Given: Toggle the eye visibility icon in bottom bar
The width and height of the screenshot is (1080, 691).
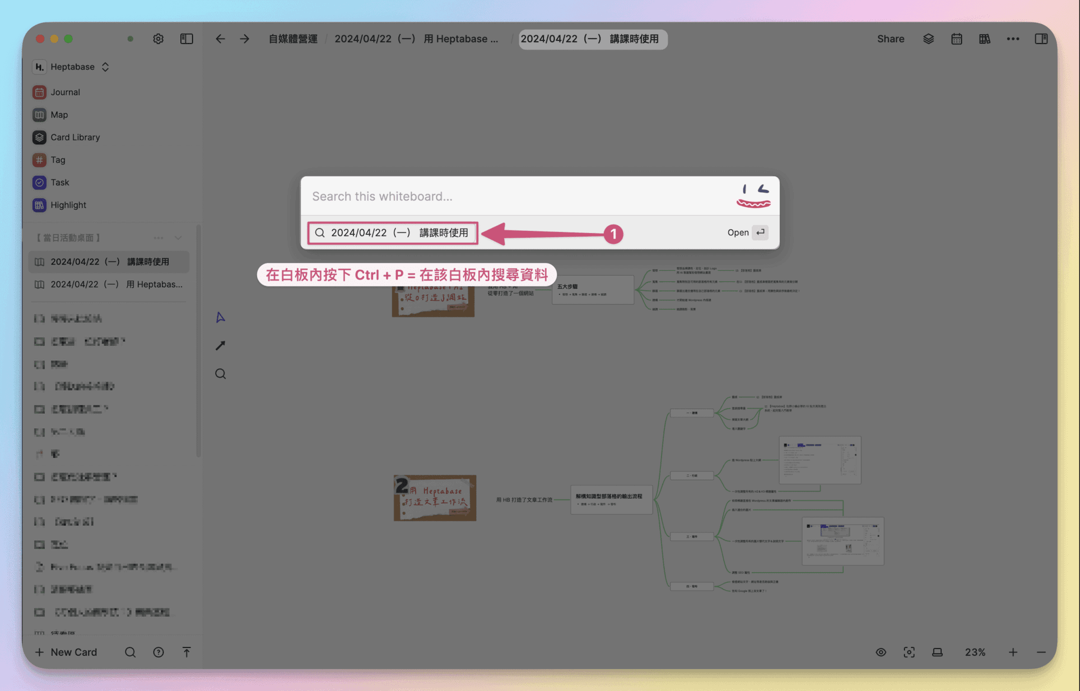Looking at the screenshot, I should pyautogui.click(x=881, y=652).
